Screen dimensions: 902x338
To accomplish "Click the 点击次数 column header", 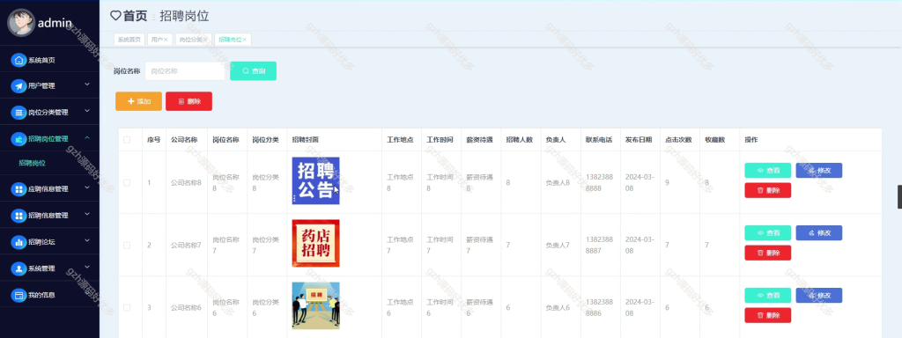I will point(678,140).
